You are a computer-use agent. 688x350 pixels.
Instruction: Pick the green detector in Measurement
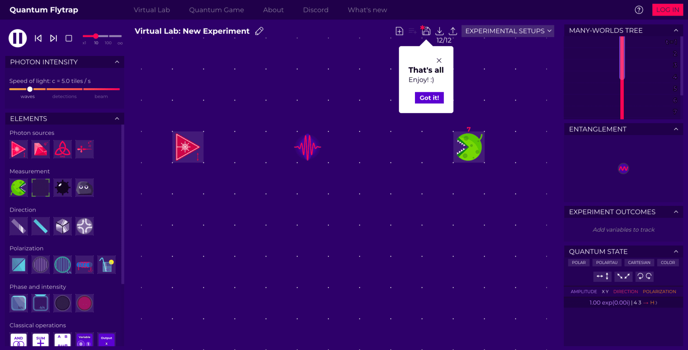click(18, 188)
